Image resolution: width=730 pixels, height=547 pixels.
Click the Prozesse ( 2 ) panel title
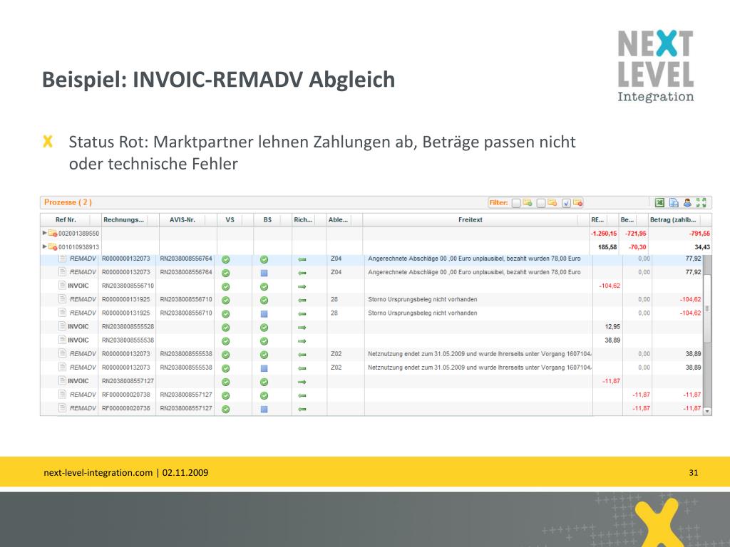pyautogui.click(x=68, y=202)
